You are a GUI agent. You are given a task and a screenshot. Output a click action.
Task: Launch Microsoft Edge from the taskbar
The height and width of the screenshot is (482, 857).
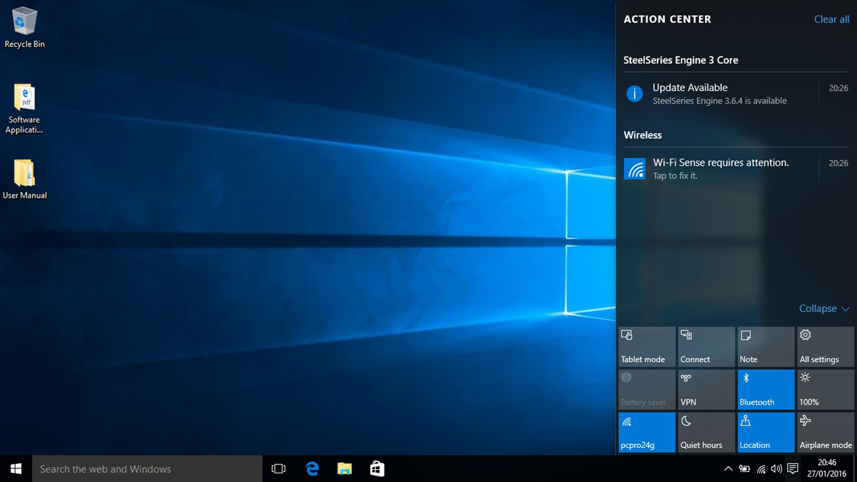coord(312,469)
